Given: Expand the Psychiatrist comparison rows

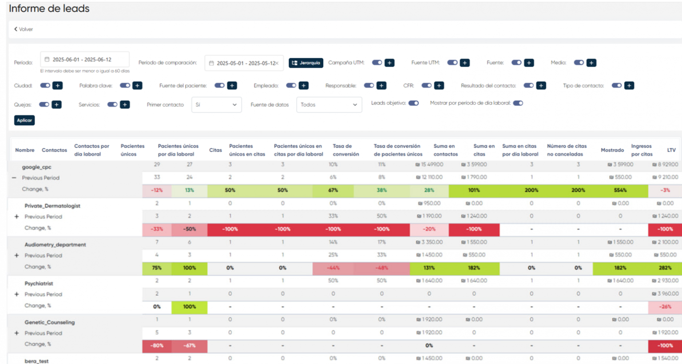Looking at the screenshot, I should coord(16,294).
